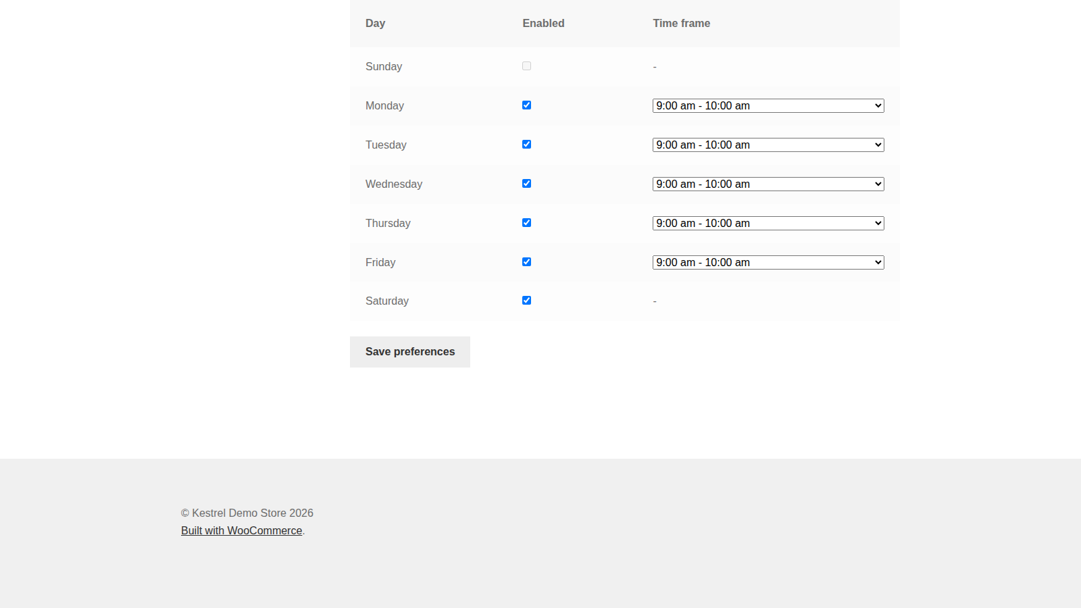Select the Monday row label
Image resolution: width=1081 pixels, height=608 pixels.
click(384, 106)
